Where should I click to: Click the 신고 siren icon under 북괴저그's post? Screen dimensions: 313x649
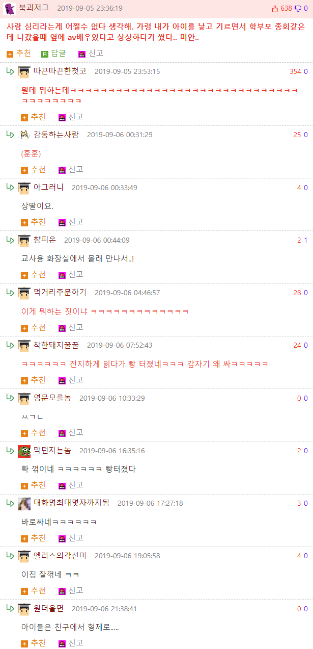(x=82, y=54)
